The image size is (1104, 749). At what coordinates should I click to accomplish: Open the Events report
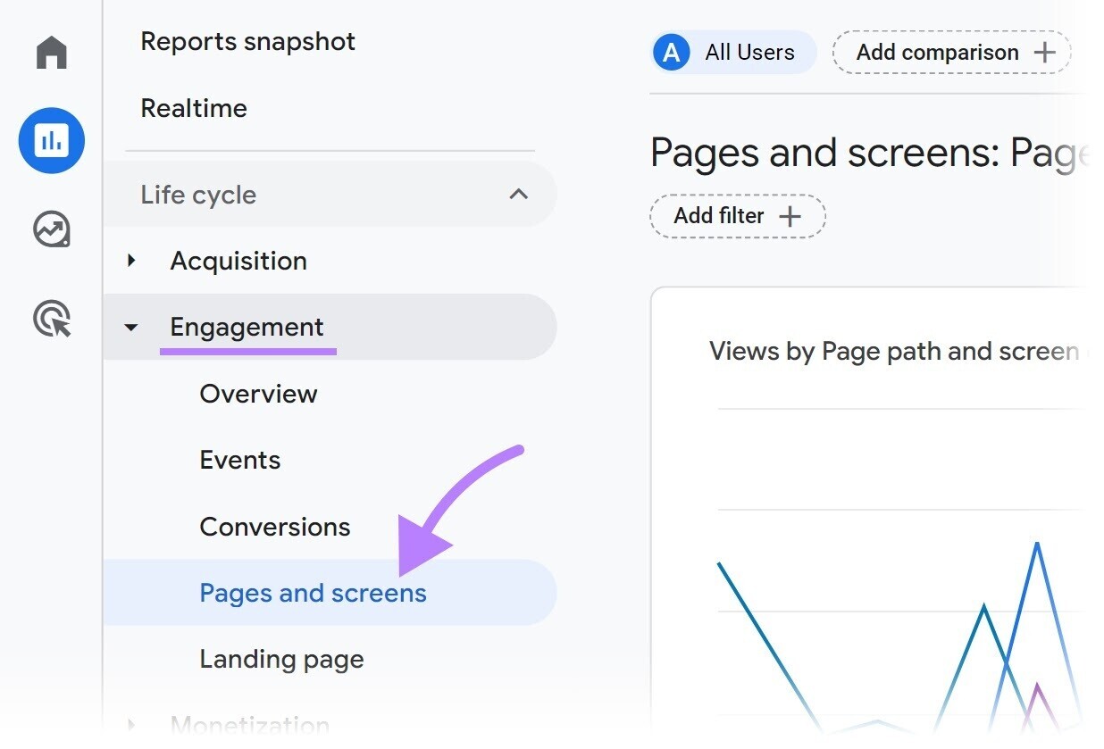coord(239,459)
